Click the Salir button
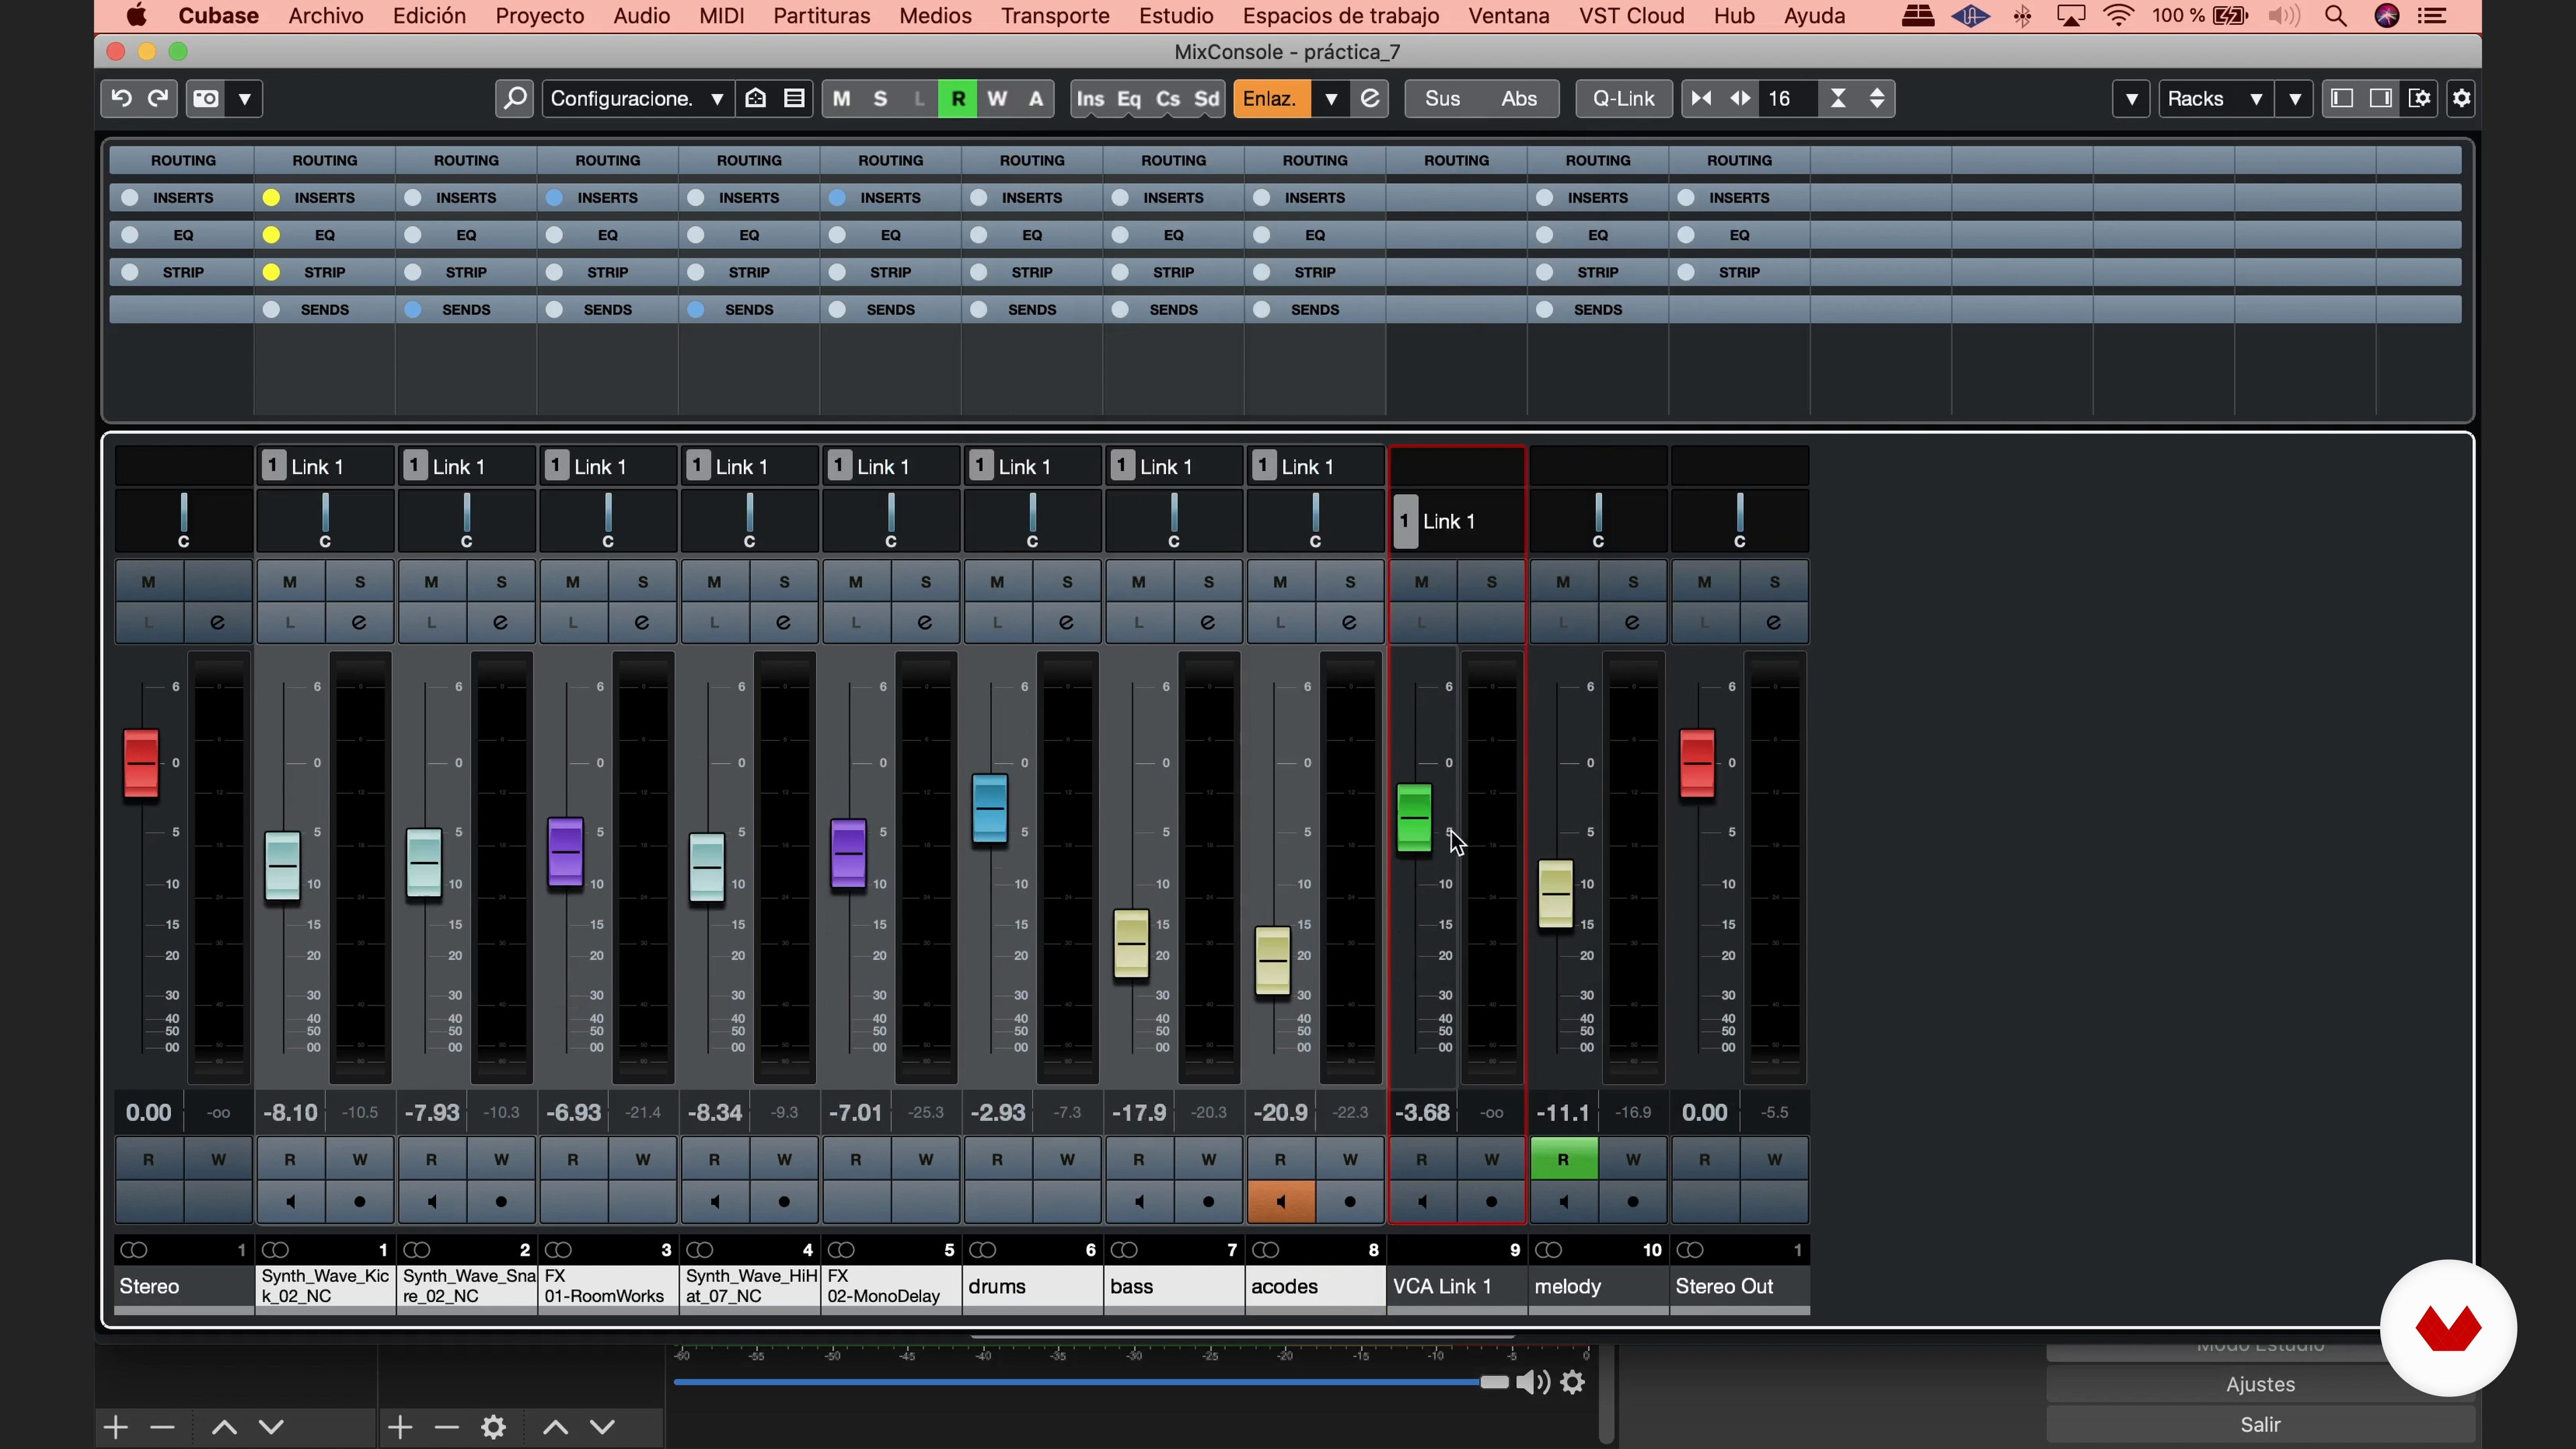 click(2260, 1424)
